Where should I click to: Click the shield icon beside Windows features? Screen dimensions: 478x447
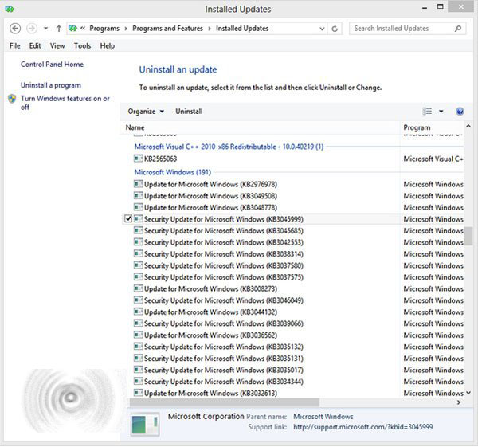pos(12,99)
